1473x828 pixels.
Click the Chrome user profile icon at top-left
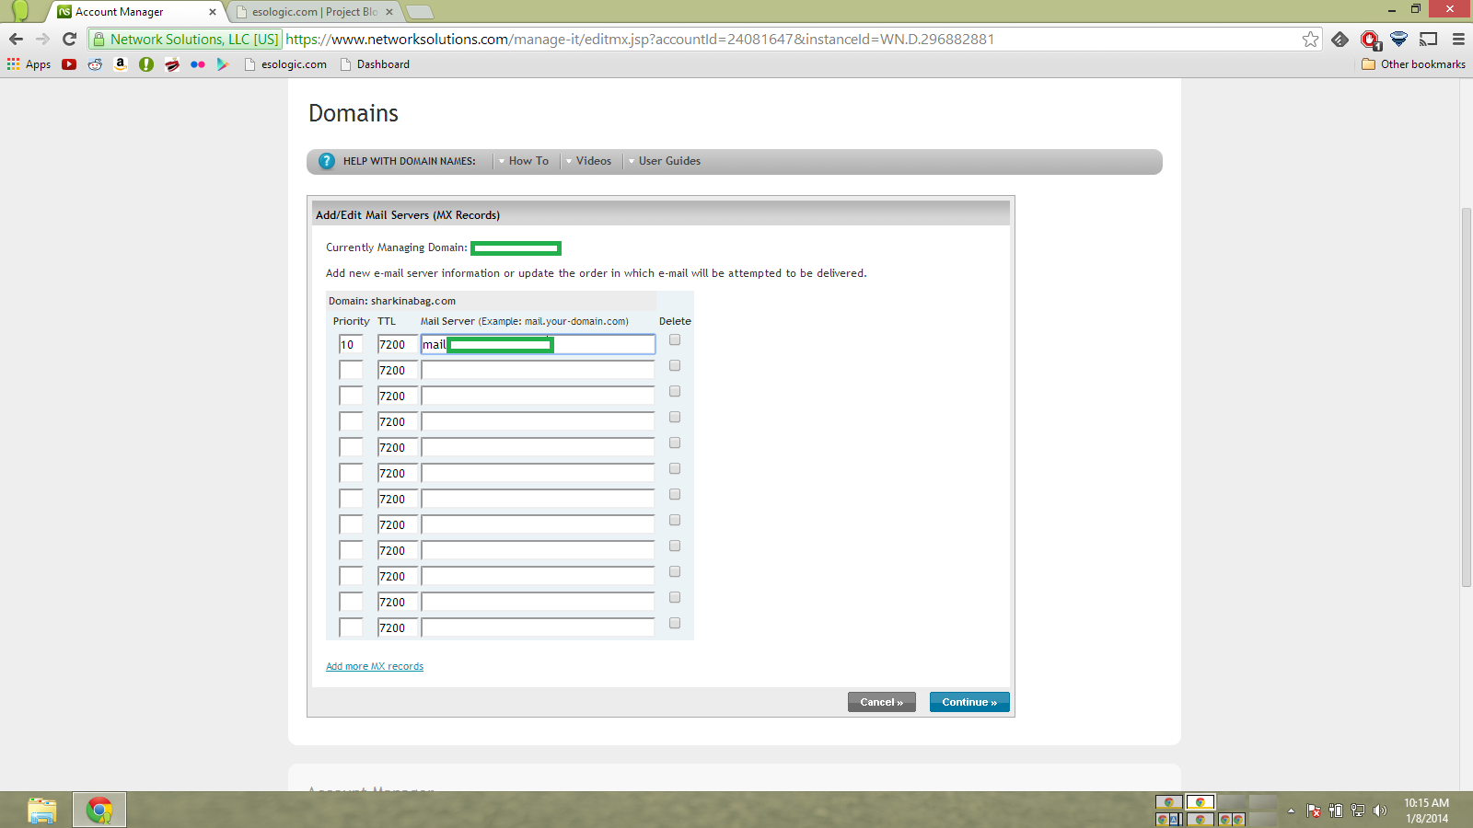20,11
